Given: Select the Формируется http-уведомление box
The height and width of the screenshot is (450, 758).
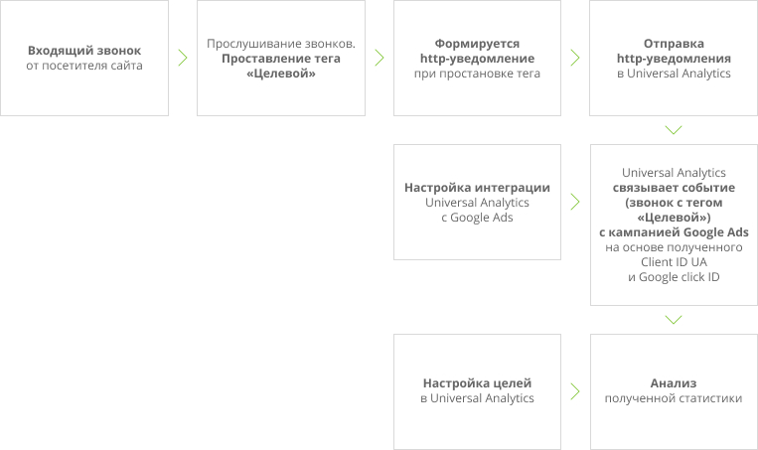Looking at the screenshot, I should coord(477,58).
